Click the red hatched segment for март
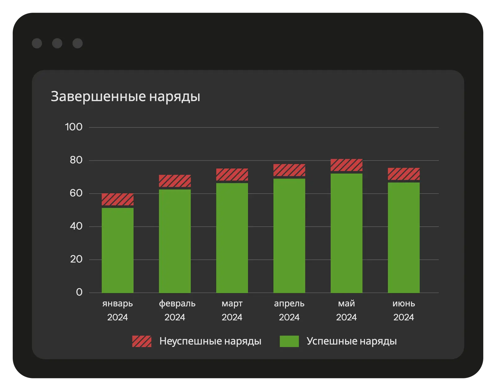 [x=232, y=174]
